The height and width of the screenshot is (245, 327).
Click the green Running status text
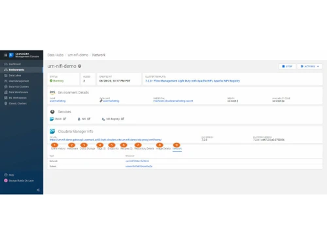point(58,81)
